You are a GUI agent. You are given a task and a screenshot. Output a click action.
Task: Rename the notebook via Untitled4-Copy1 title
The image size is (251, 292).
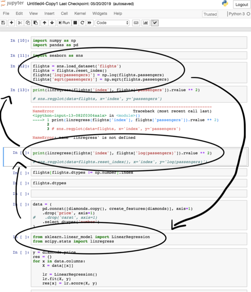click(x=42, y=4)
